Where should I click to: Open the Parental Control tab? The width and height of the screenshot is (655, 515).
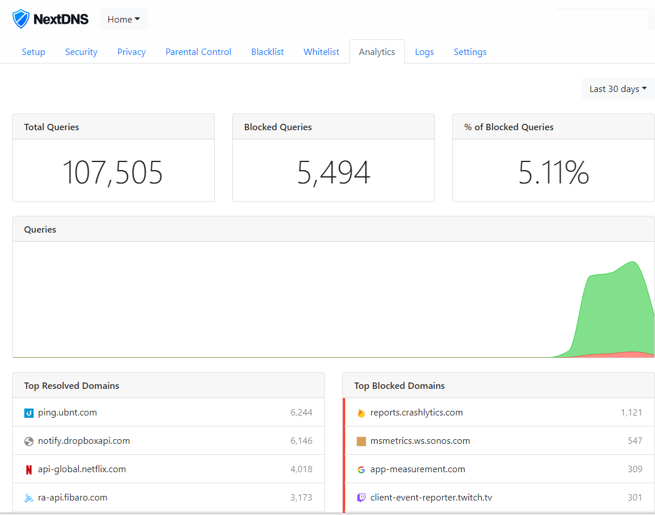[x=199, y=51]
